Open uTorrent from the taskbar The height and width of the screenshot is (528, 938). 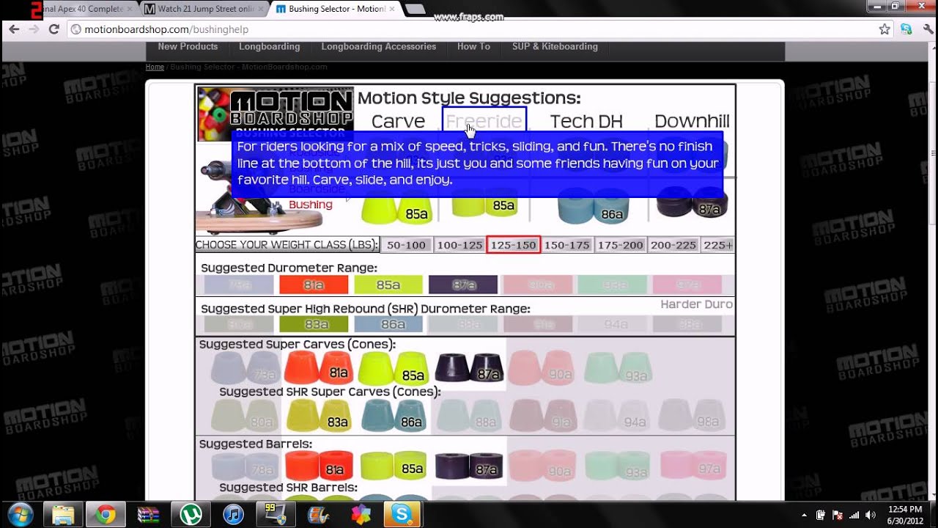[x=191, y=515]
